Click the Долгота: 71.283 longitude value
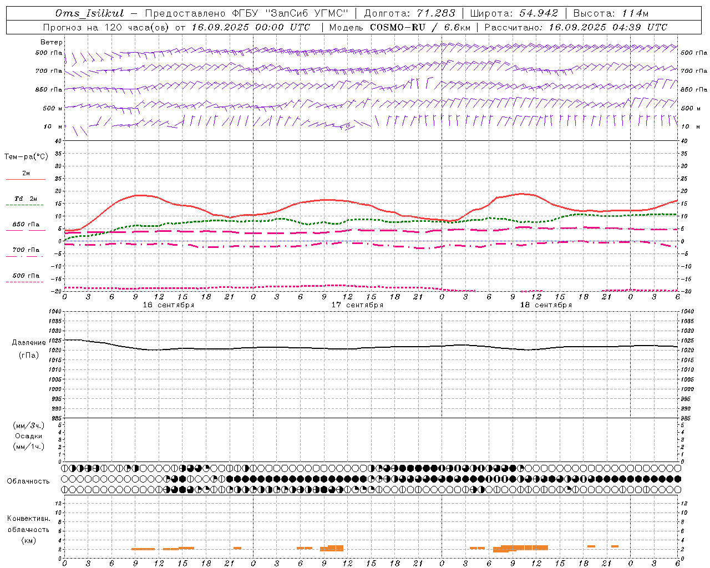710x568 pixels. pos(409,13)
